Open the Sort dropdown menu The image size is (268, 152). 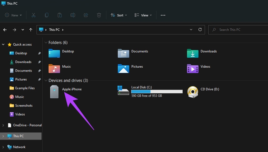[119, 15]
